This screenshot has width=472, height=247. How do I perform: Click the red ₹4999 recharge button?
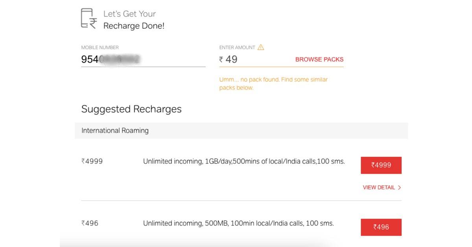coord(381,165)
